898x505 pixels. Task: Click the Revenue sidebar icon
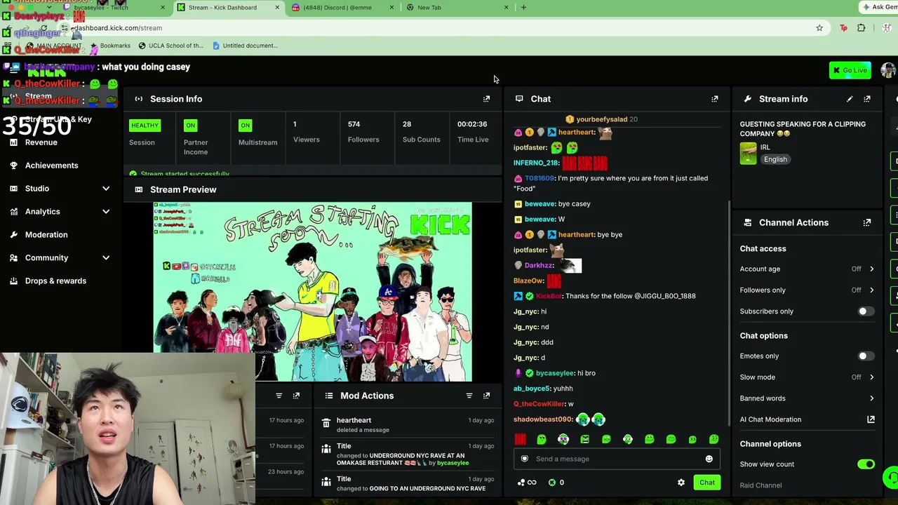click(x=14, y=142)
